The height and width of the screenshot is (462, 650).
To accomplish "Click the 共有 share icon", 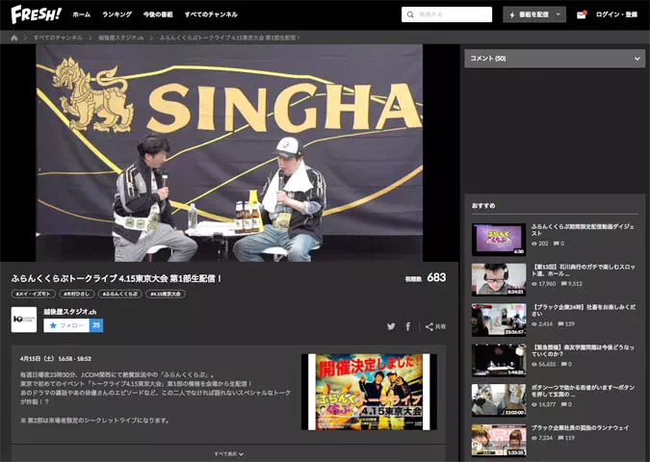I will pyautogui.click(x=435, y=326).
